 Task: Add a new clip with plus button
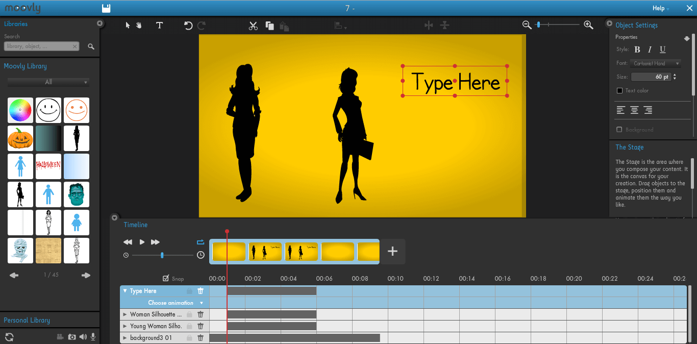pos(392,251)
